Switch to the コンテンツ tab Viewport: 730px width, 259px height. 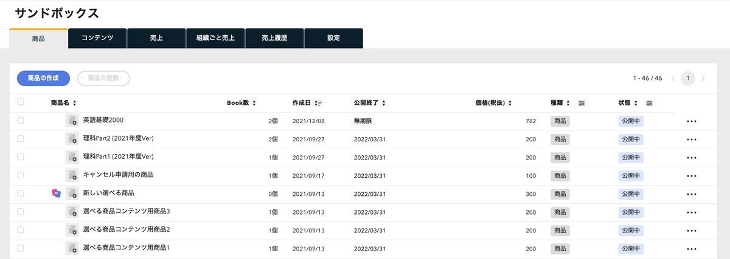pyautogui.click(x=97, y=38)
